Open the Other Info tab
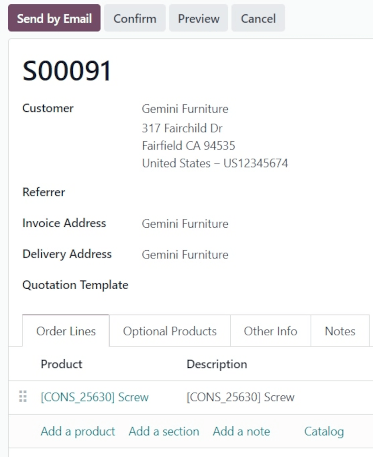 [x=270, y=331]
